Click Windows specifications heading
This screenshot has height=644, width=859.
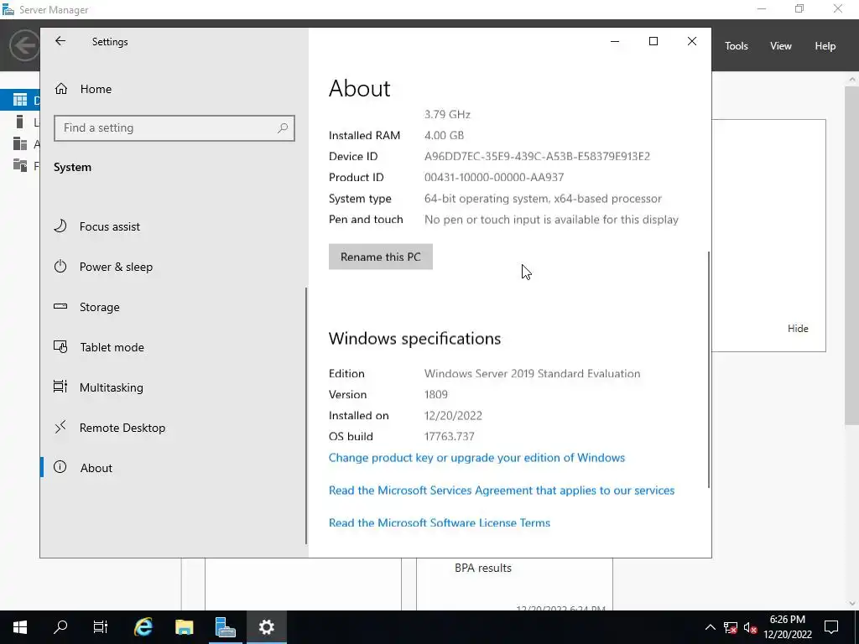click(x=414, y=339)
